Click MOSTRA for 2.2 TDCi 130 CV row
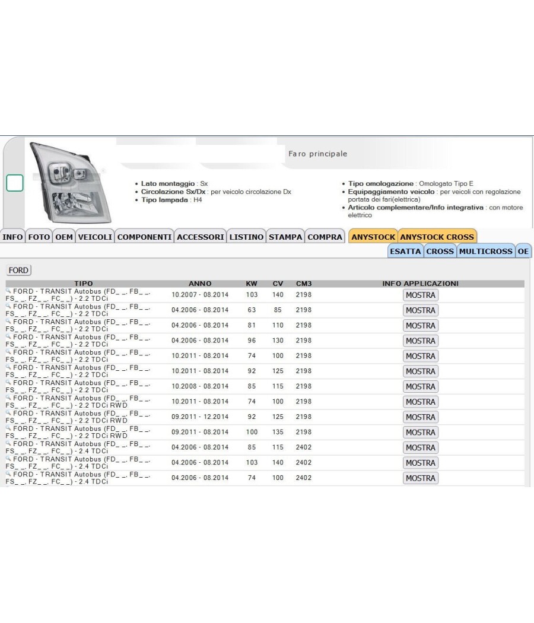This screenshot has width=534, height=623. coord(420,341)
